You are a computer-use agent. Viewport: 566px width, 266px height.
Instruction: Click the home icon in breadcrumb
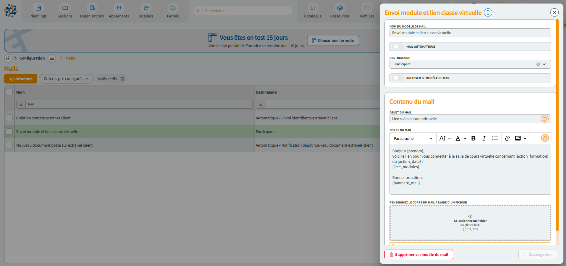click(x=9, y=58)
